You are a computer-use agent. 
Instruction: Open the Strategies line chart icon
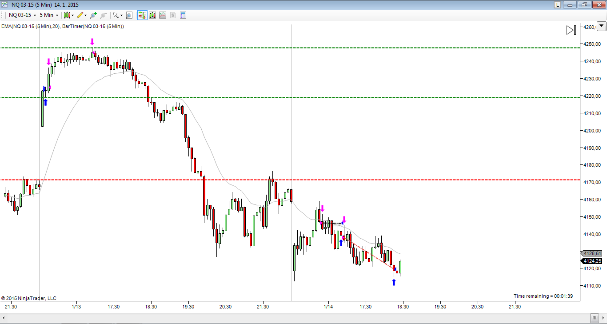[163, 15]
